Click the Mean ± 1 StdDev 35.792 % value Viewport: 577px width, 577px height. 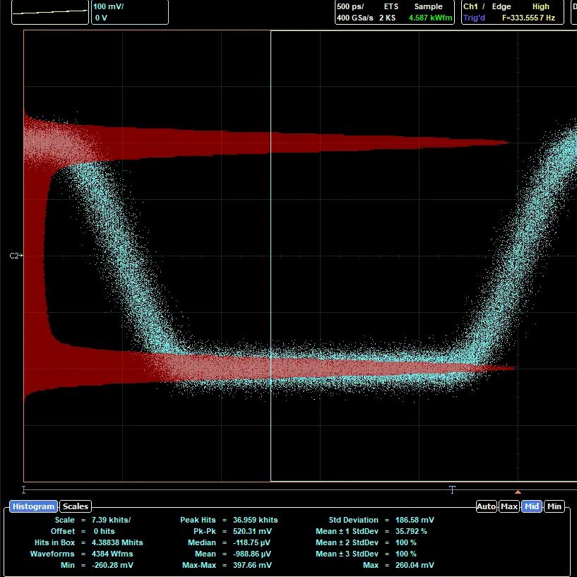[x=411, y=531]
